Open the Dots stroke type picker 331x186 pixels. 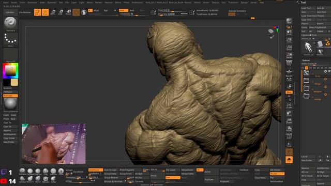click(x=10, y=39)
